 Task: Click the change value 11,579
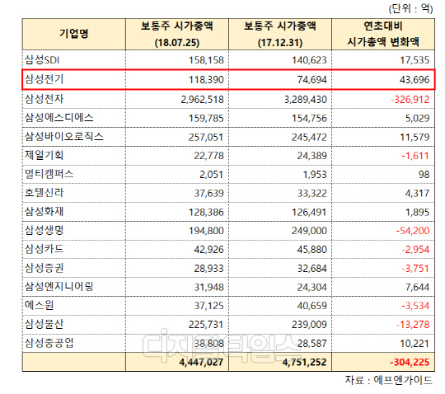coord(415,138)
